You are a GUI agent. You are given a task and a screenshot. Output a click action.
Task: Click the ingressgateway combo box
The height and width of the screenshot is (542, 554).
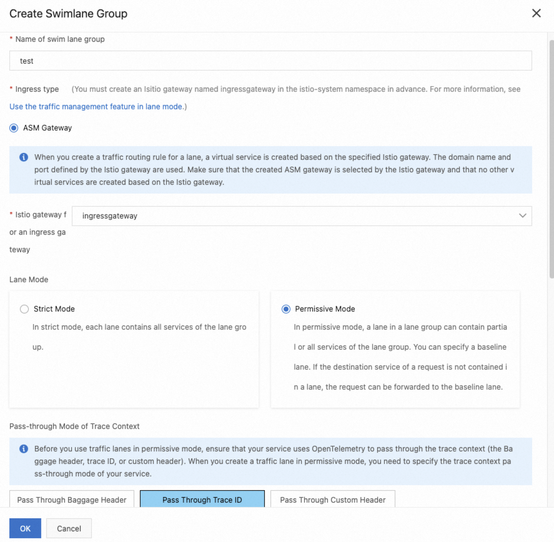click(x=294, y=216)
